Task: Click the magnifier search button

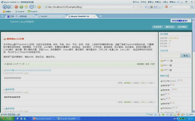Action: click(x=192, y=7)
